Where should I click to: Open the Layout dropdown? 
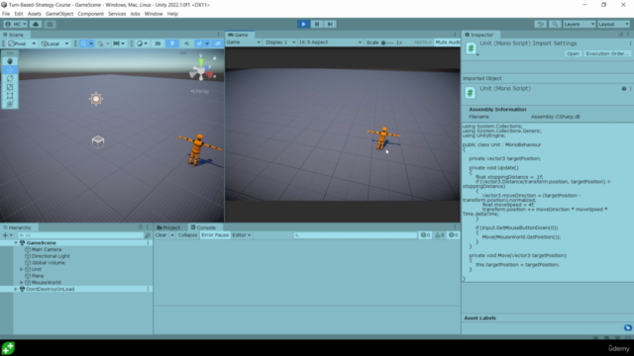click(x=614, y=24)
